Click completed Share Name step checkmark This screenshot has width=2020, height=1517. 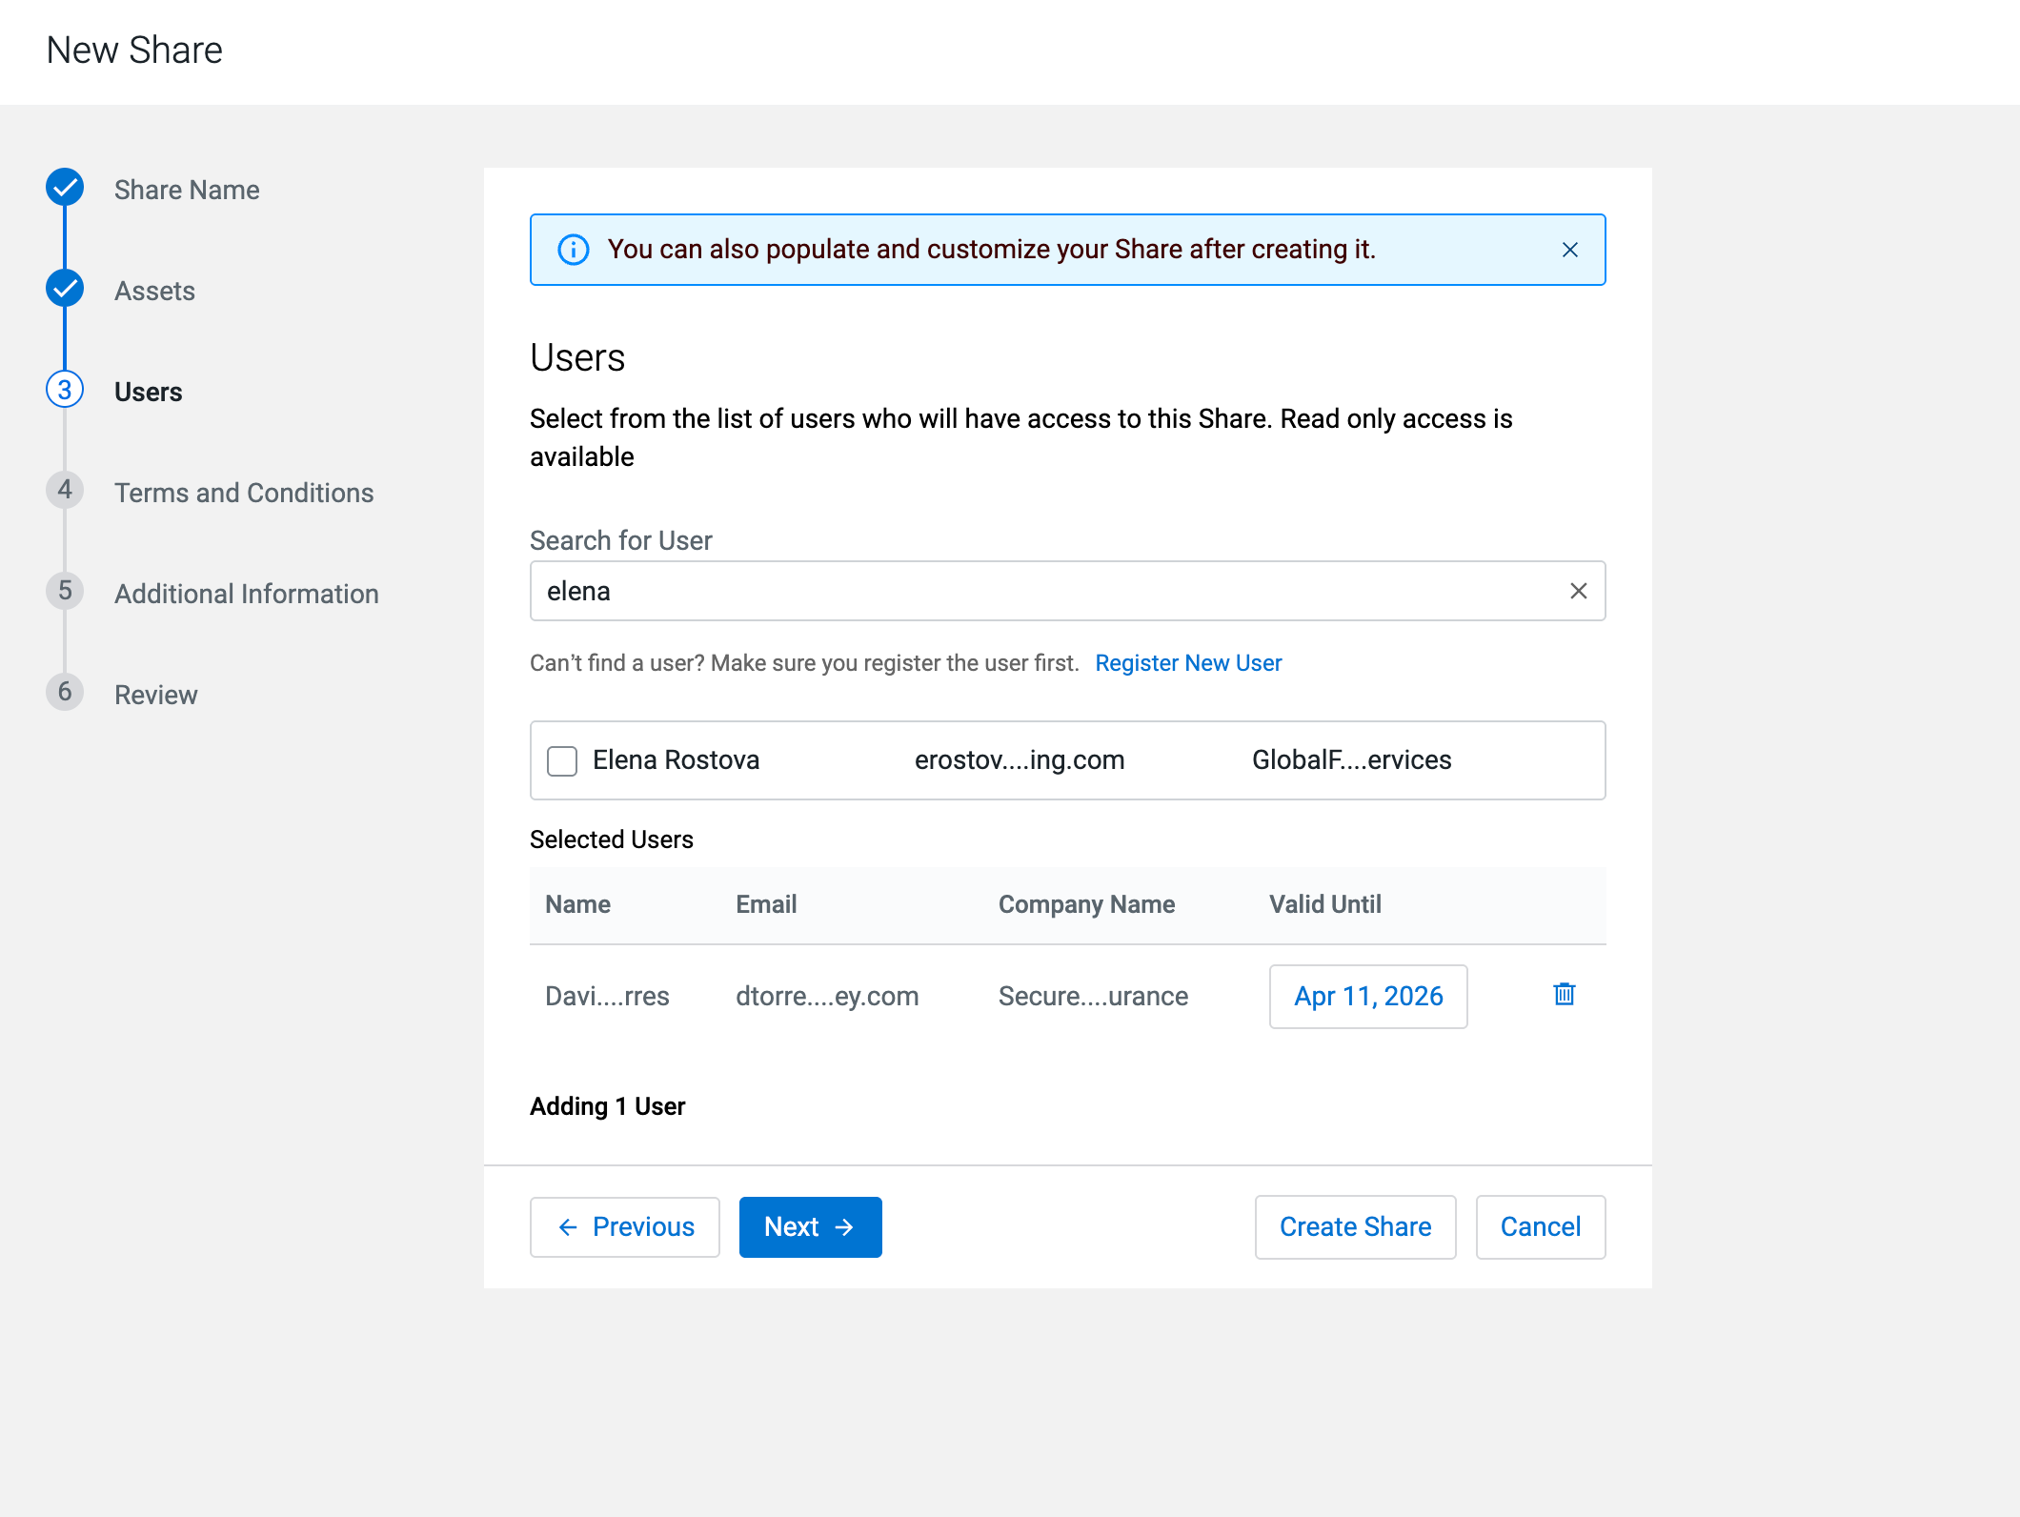pos(65,188)
